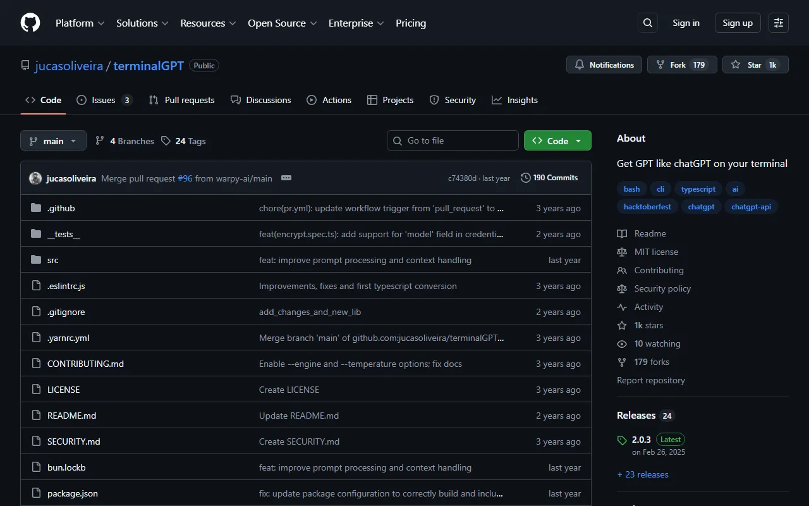Image resolution: width=809 pixels, height=506 pixels.
Task: Open search with the magnifier icon
Action: coord(647,23)
